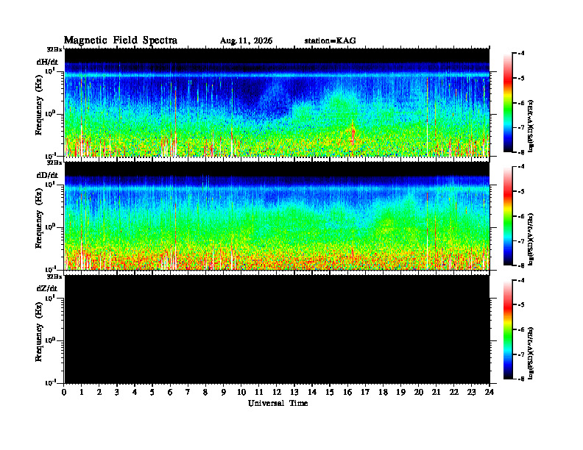This screenshot has width=583, height=450.
Task: Click the 10^0 frequency tick of dZ/dt panel
Action: tap(50, 340)
